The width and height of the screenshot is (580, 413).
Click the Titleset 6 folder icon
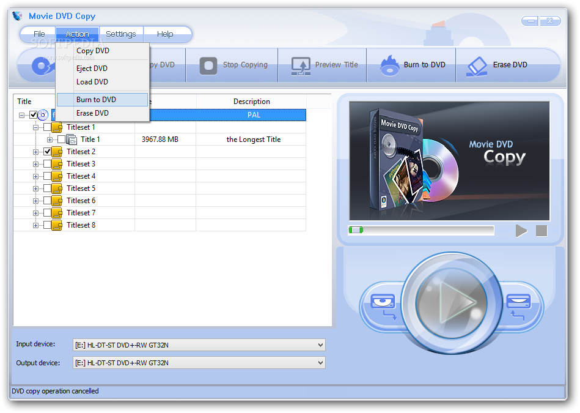(x=57, y=201)
